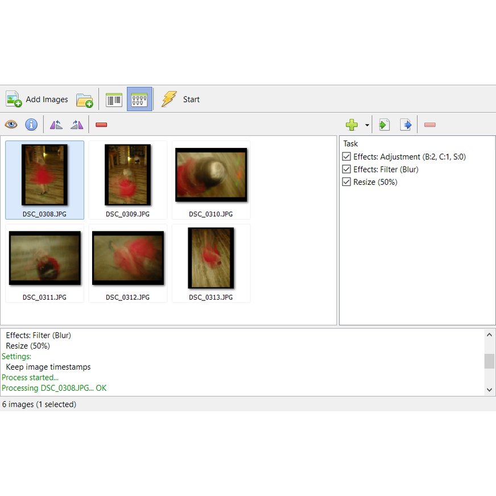Click the Add Folder icon

pyautogui.click(x=85, y=100)
